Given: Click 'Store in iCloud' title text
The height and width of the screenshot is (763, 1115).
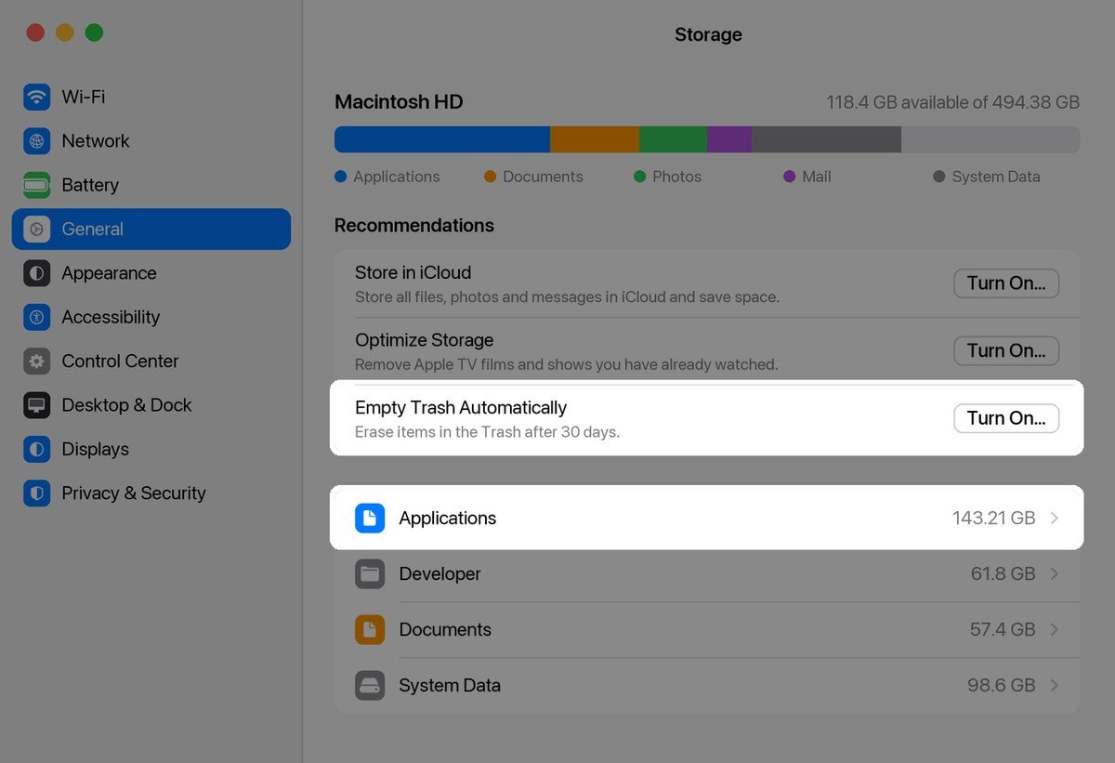Looking at the screenshot, I should click(x=413, y=273).
